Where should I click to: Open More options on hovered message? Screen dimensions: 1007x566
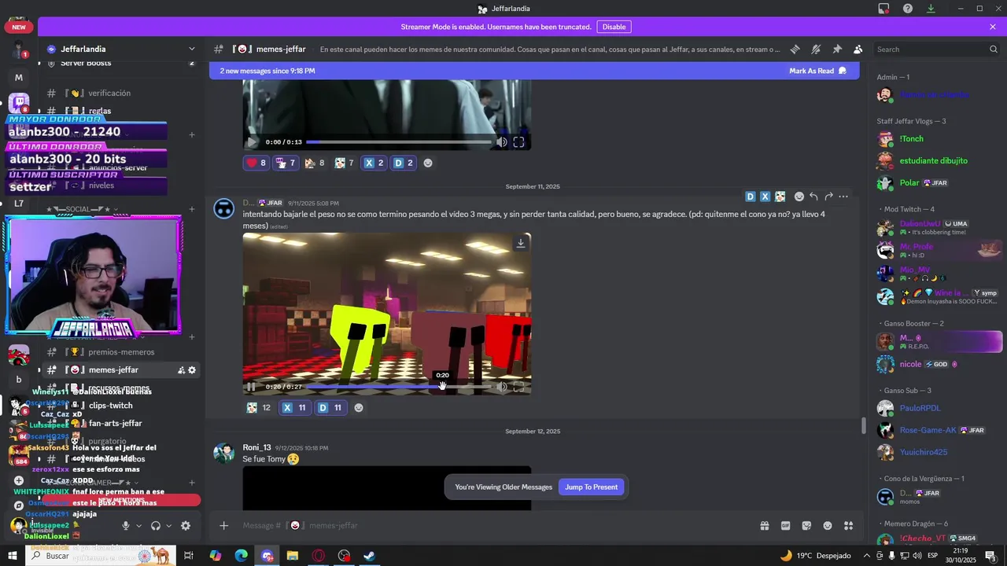click(x=843, y=197)
